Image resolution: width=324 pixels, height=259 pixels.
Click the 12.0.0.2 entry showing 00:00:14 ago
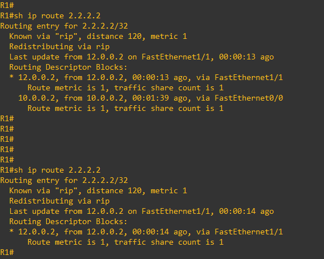point(151,232)
